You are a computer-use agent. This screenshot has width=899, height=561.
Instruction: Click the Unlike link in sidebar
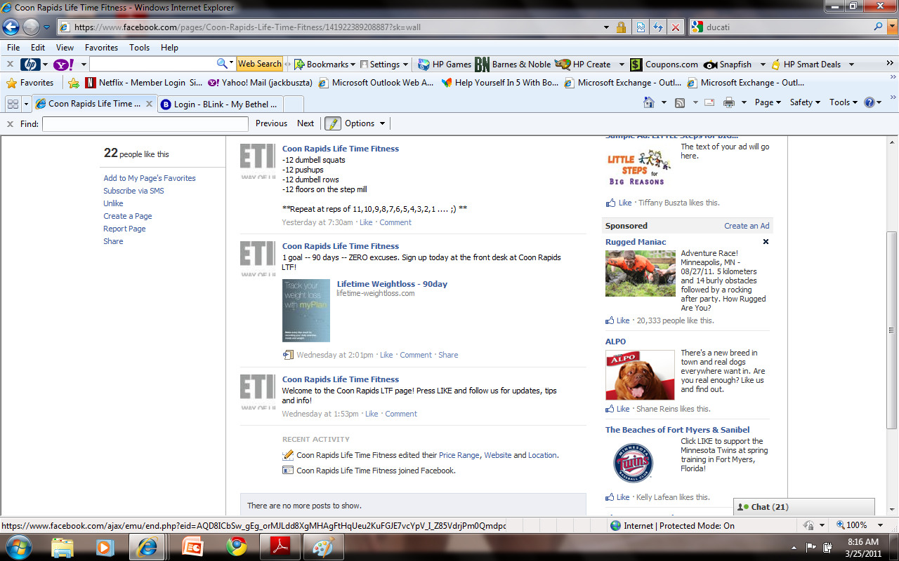click(113, 203)
